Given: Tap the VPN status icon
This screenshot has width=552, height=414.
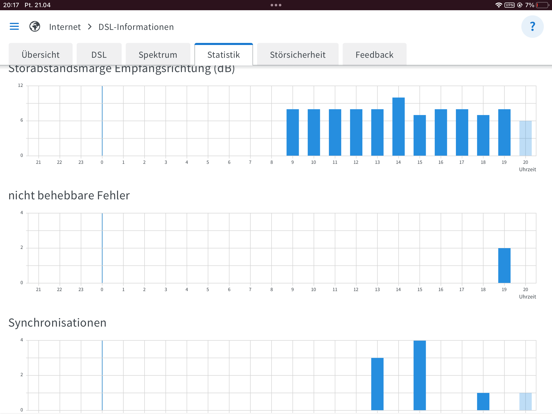Looking at the screenshot, I should (x=509, y=5).
